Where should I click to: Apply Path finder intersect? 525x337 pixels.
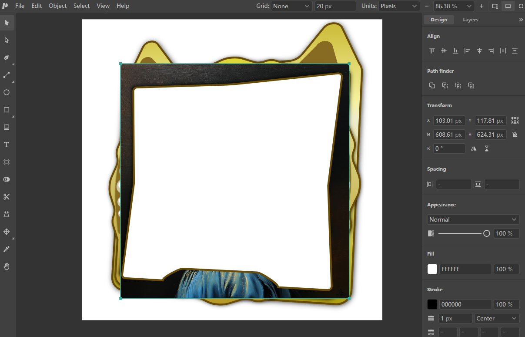point(458,85)
